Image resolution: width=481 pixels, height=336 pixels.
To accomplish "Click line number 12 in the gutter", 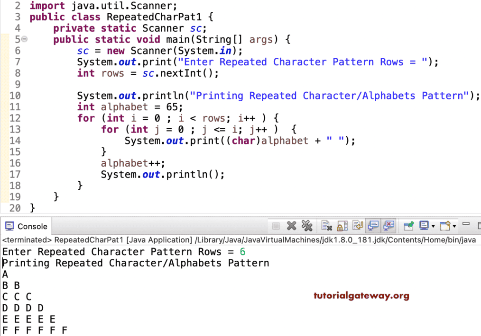I will coord(15,118).
